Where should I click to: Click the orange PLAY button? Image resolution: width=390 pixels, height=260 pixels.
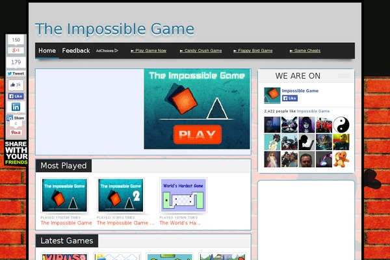198,135
